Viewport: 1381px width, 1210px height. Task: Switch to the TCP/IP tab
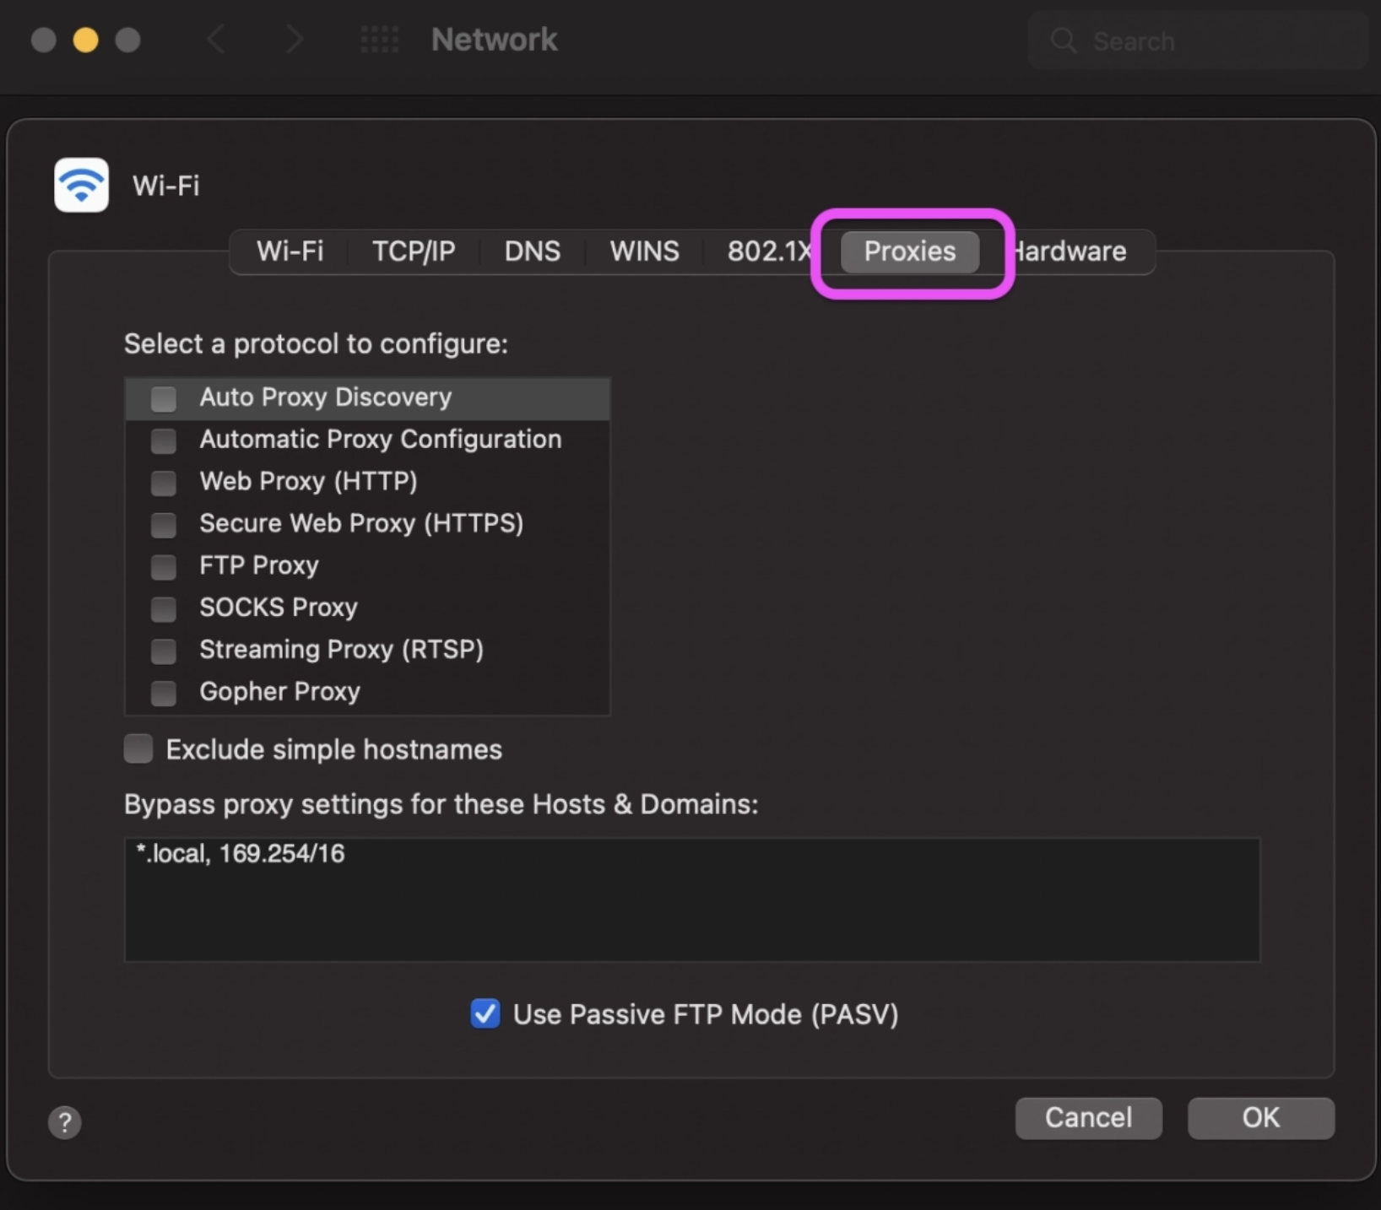click(x=413, y=251)
